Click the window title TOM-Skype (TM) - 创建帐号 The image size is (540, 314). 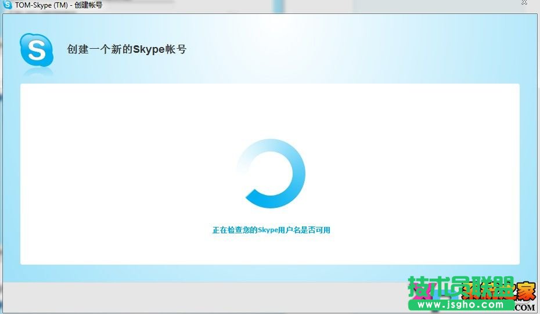pos(59,5)
